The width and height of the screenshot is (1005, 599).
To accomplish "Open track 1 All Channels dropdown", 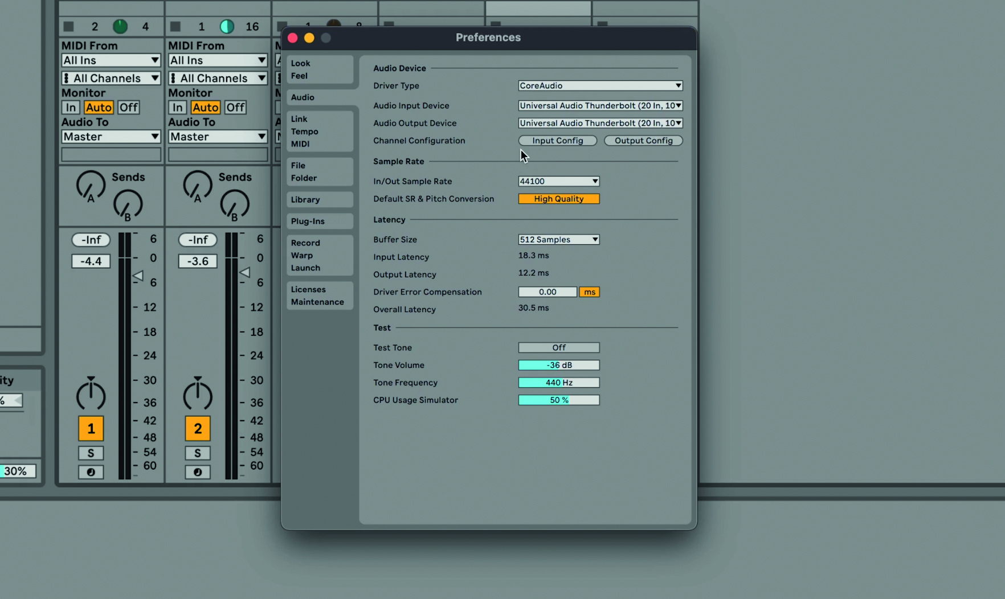I will (x=111, y=78).
